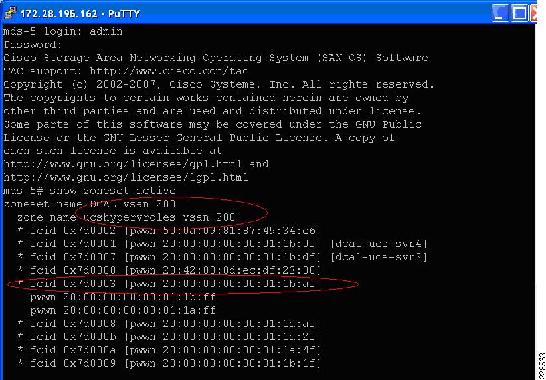Click the title '172.28.195.162 - PuTTY'
546x380 pixels.
[80, 13]
